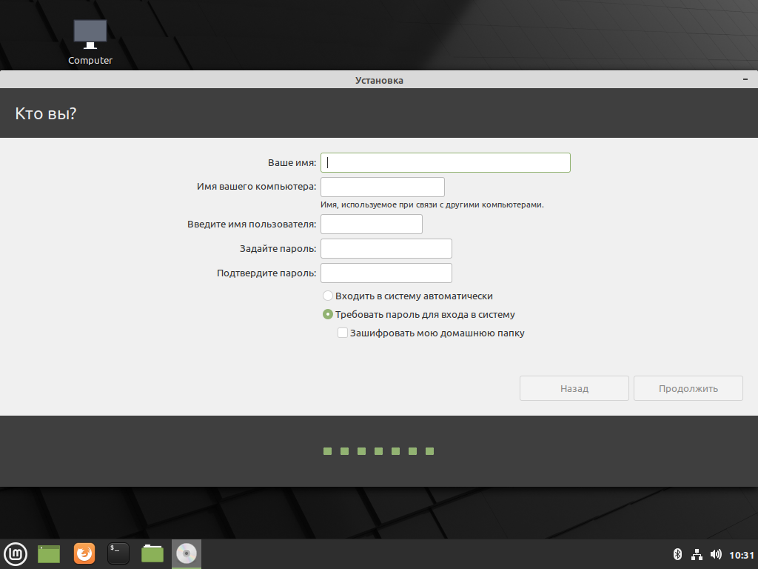Select the installer disc taskbar item

(187, 554)
